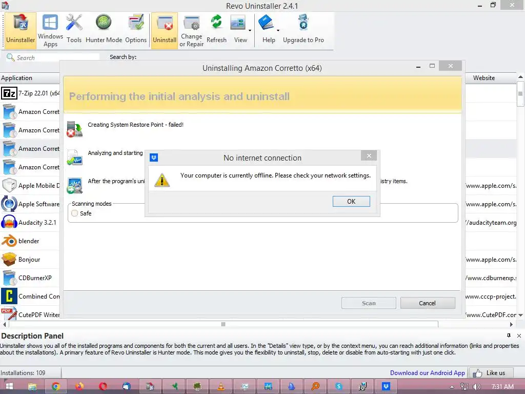
Task: Expand the View dropdown arrow
Action: [250, 30]
